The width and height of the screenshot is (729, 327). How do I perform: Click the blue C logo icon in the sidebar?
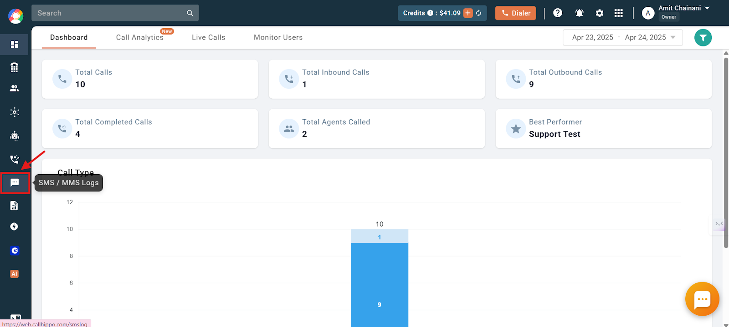[x=15, y=251]
